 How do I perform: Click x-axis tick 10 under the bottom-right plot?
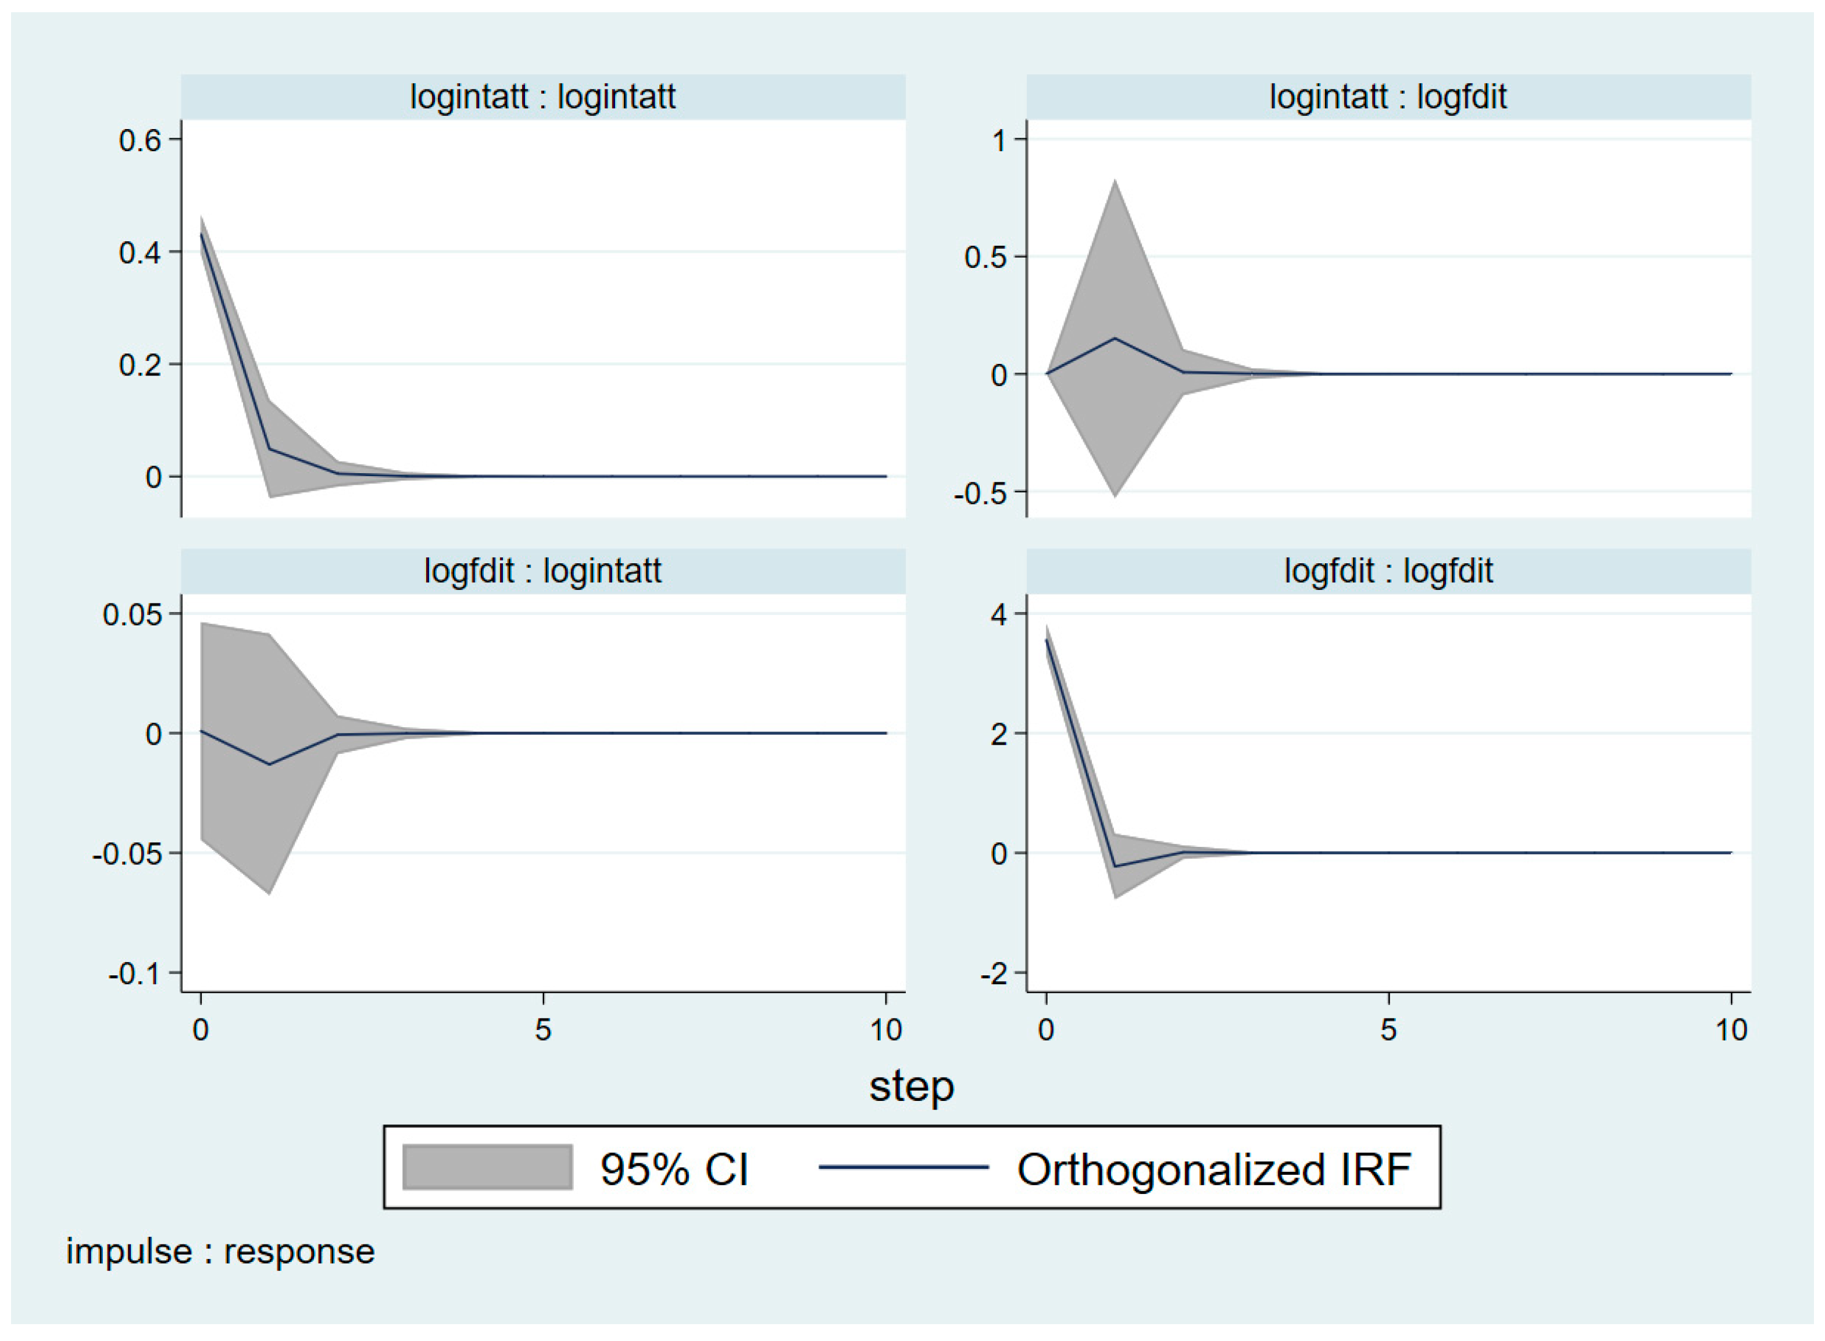click(1731, 1030)
